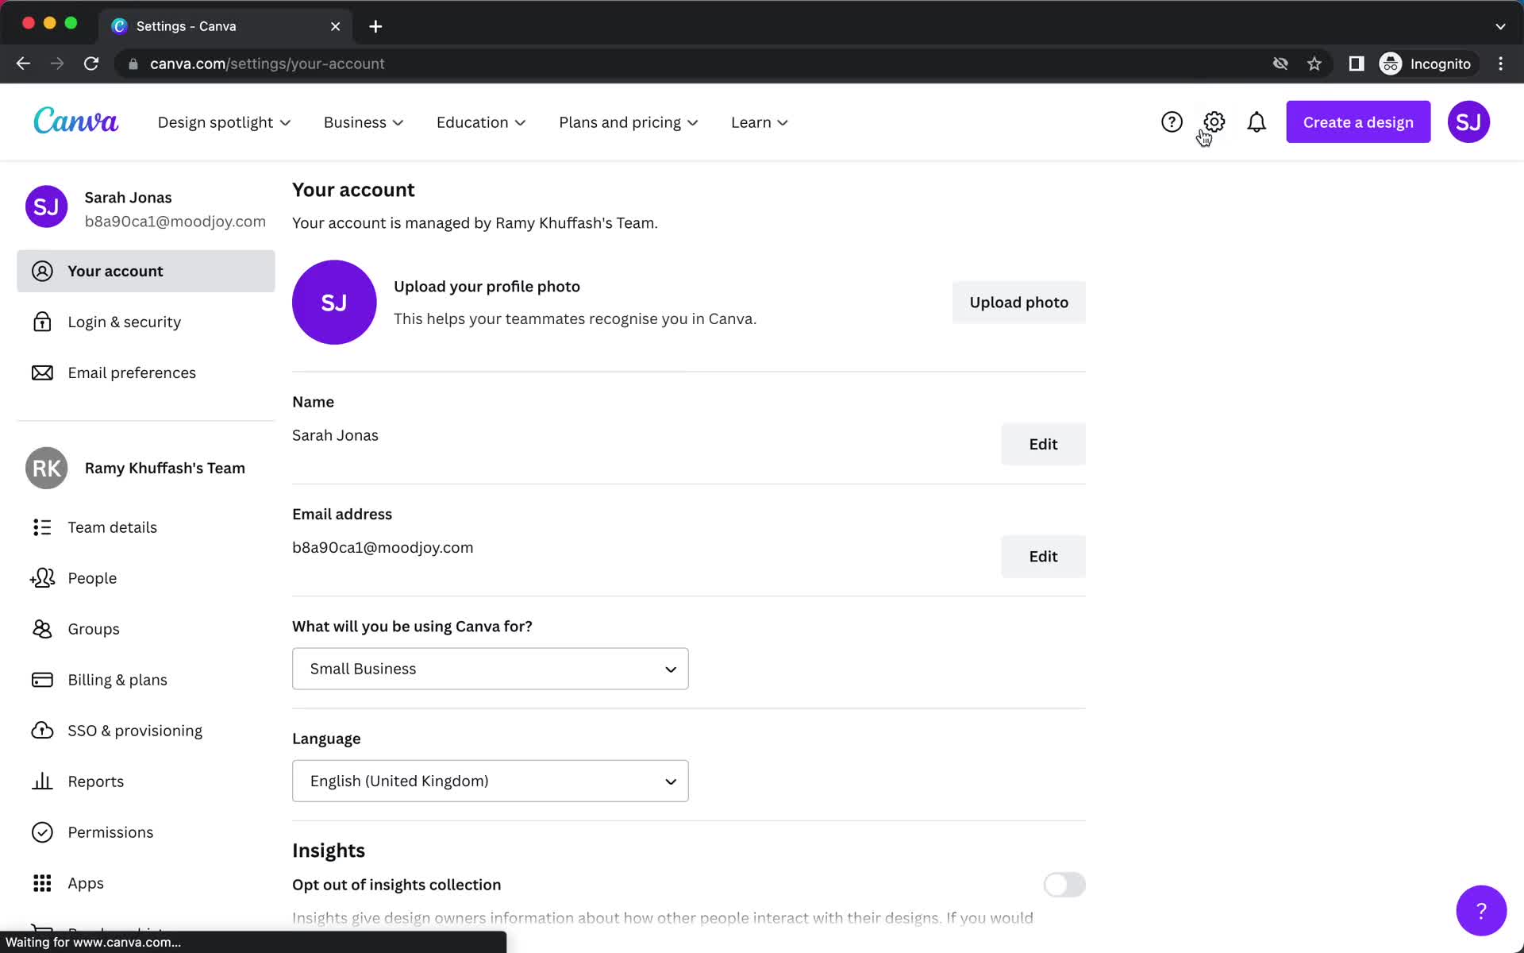Click the eye-slash tracking protection icon
Screen dimensions: 1524x953
pos(1280,64)
